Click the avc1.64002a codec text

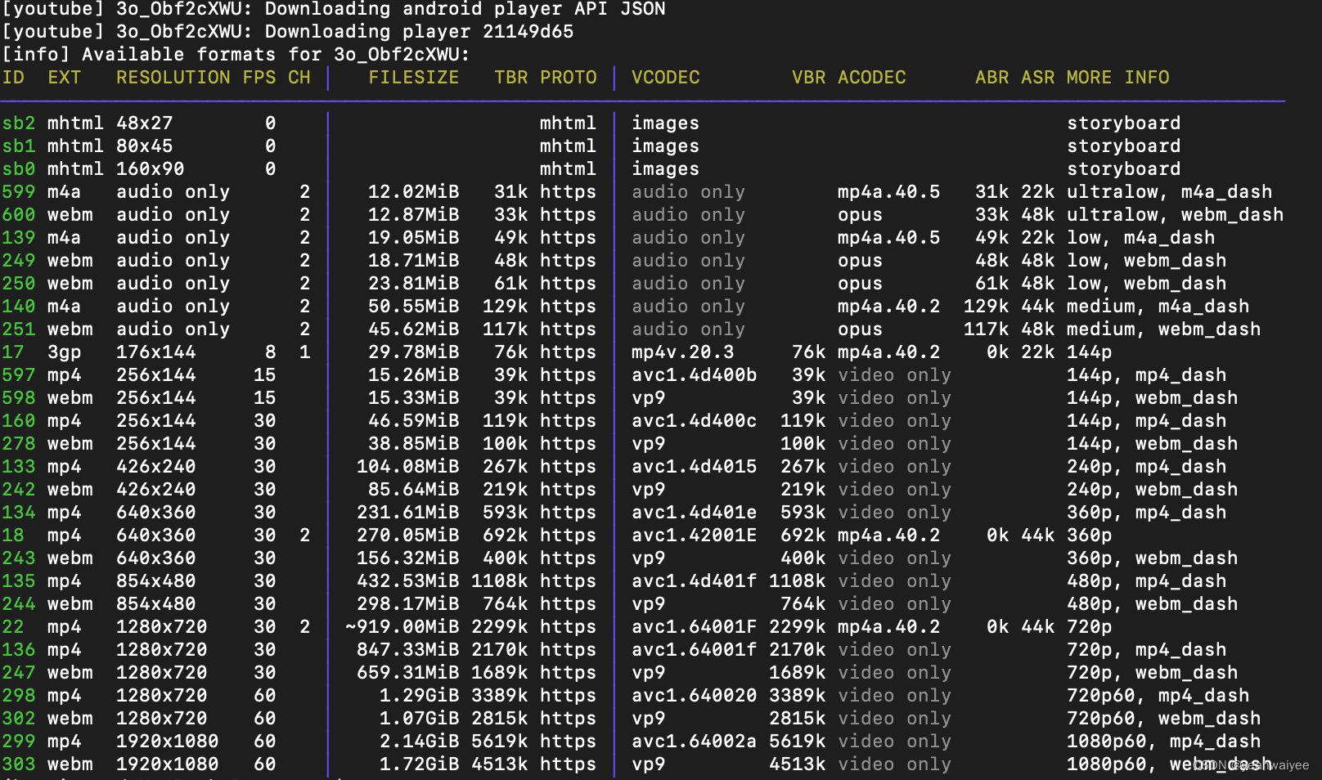pos(694,741)
